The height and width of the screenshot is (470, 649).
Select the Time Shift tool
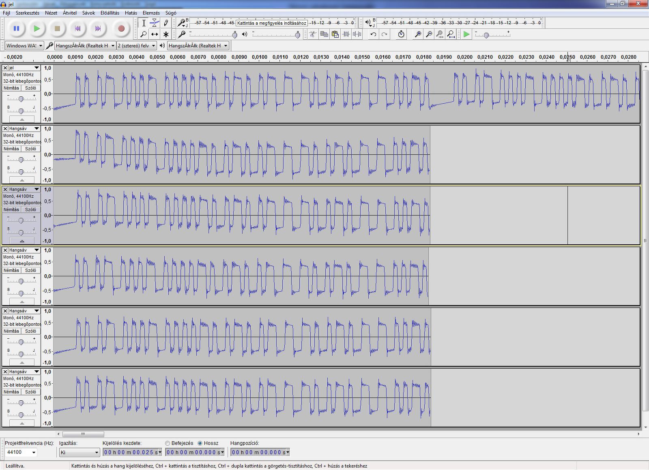pos(155,34)
